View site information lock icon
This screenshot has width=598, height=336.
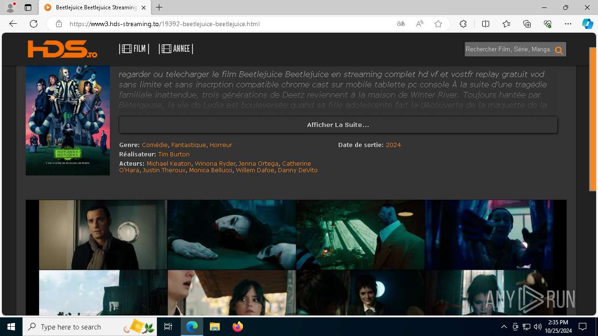pyautogui.click(x=59, y=24)
